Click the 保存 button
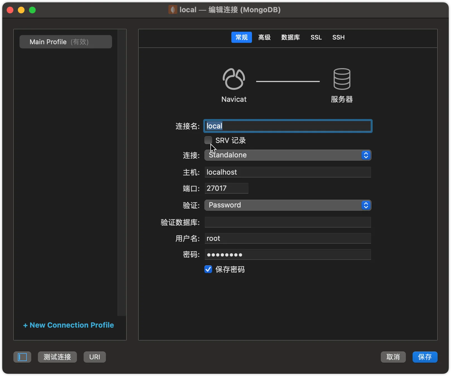This screenshot has width=451, height=376. (425, 357)
